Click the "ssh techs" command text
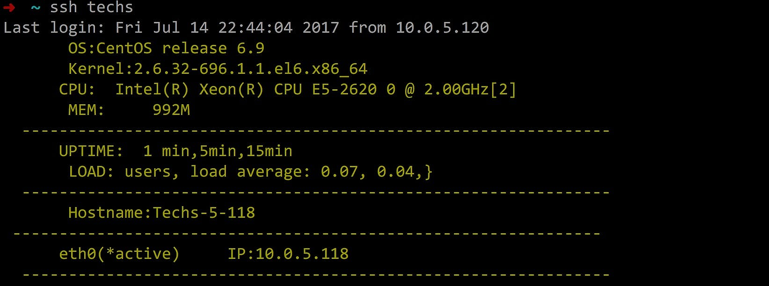The image size is (769, 286). [91, 7]
